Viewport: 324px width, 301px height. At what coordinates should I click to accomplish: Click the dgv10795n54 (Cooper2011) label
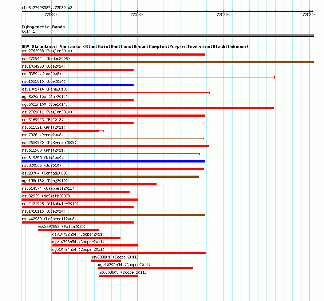coord(124,265)
